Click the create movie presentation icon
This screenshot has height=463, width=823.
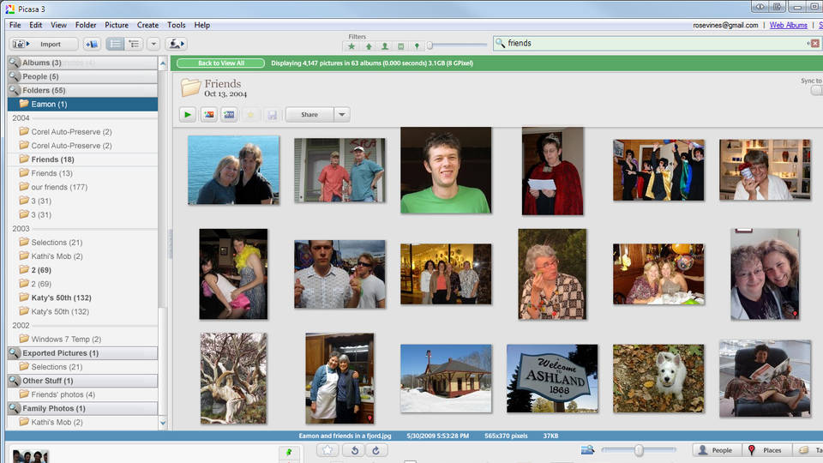click(x=229, y=115)
